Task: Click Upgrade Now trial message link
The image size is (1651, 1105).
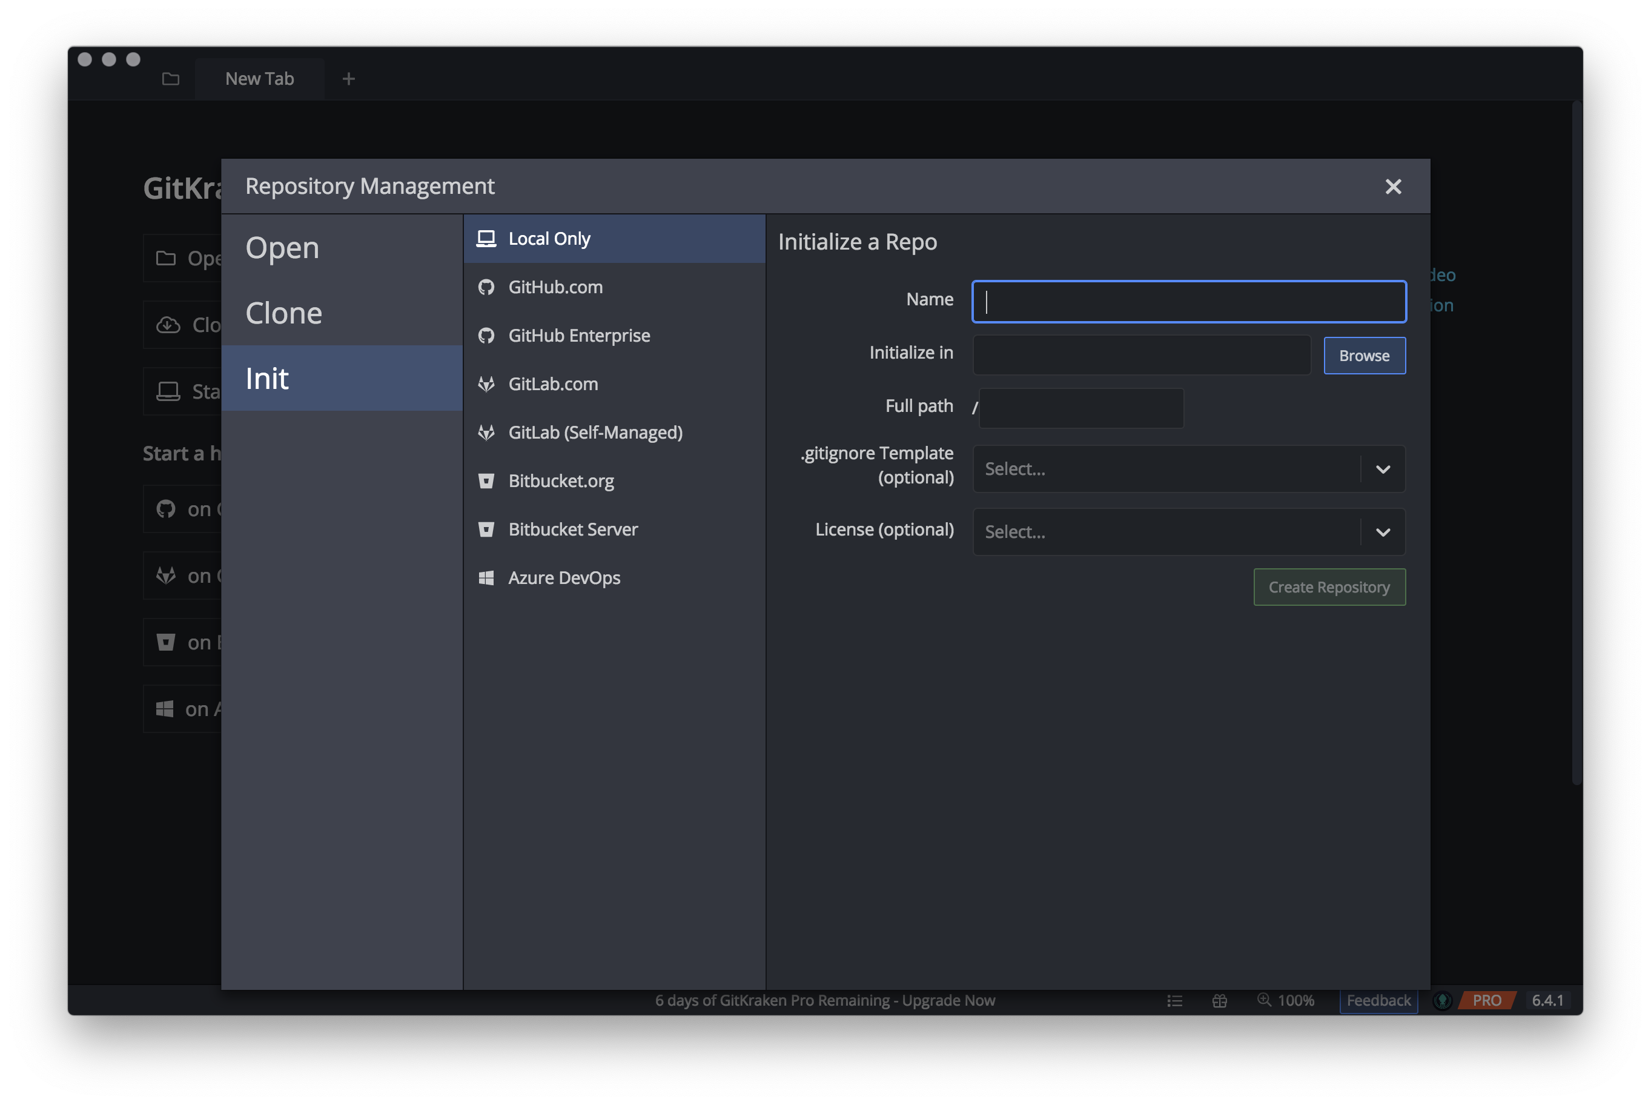Action: pos(948,1001)
